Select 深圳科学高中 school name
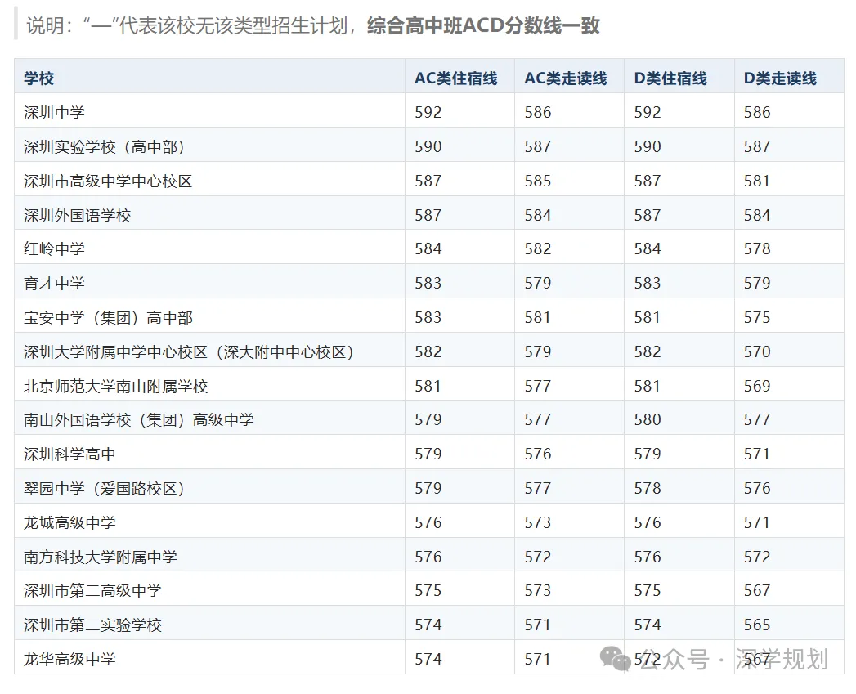The image size is (856, 694). pos(69,454)
